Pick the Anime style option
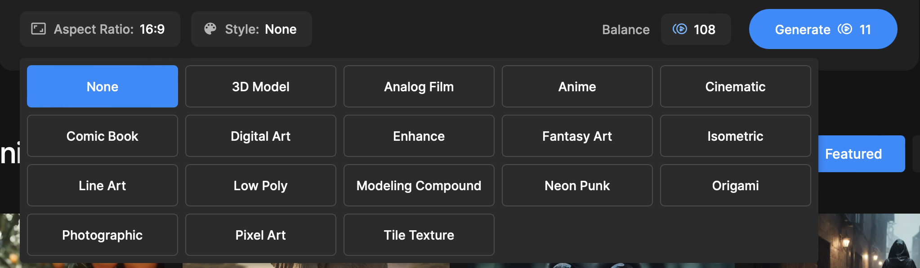 (577, 86)
